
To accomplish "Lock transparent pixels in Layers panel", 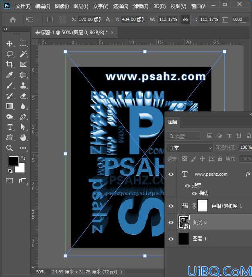I will tap(184, 159).
